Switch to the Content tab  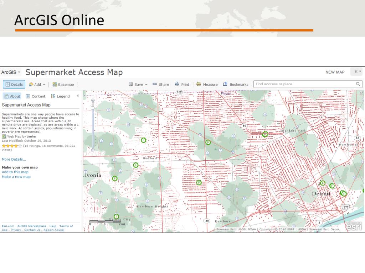pyautogui.click(x=36, y=96)
